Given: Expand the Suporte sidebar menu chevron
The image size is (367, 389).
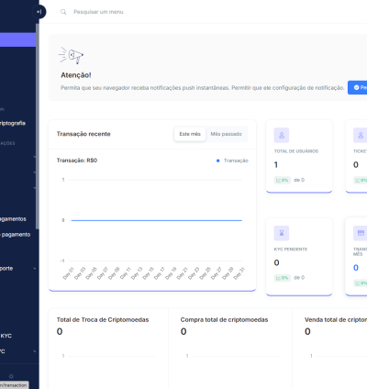Looking at the screenshot, I should click(x=34, y=269).
